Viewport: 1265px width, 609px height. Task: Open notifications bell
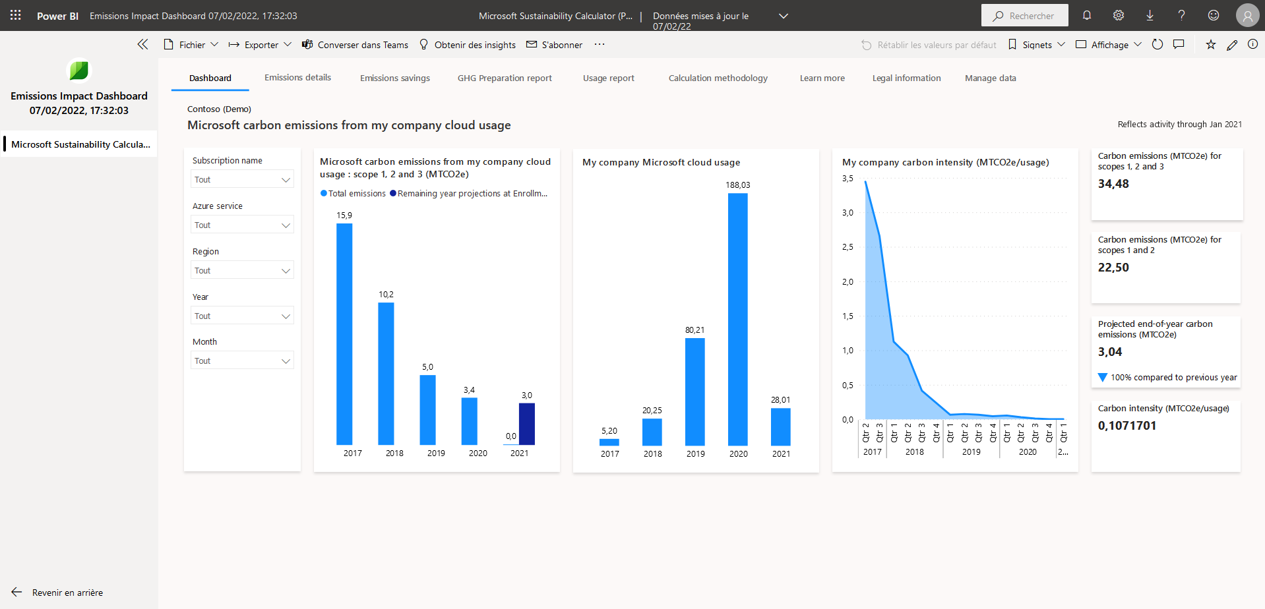click(1087, 15)
